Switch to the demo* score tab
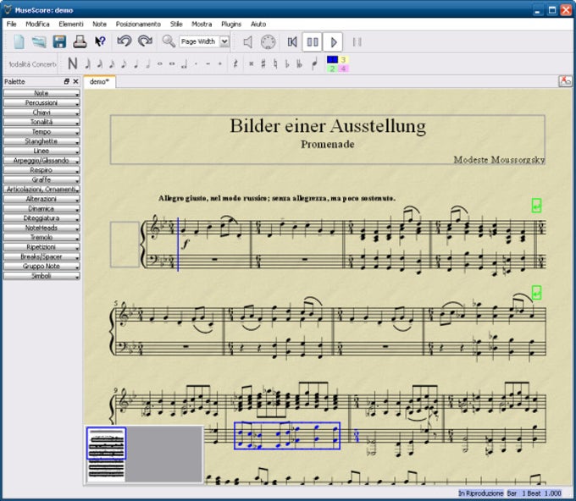 (x=99, y=82)
